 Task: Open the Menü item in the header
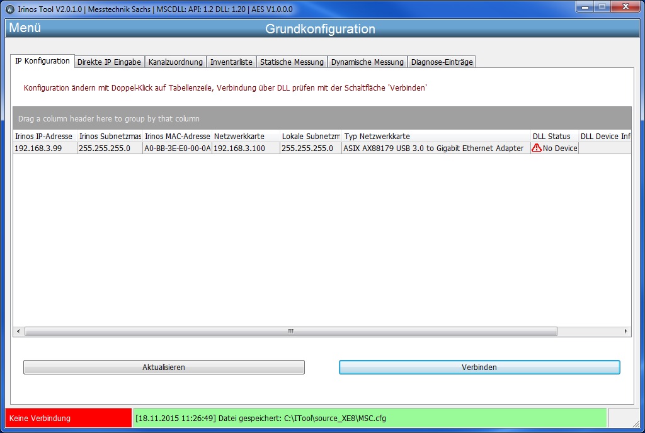(25, 28)
